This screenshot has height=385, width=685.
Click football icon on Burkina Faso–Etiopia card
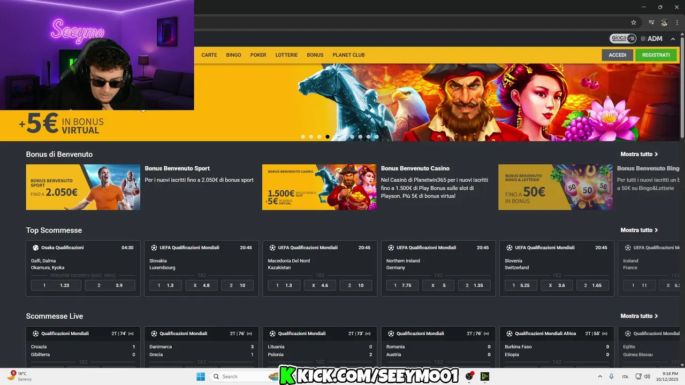tap(509, 334)
